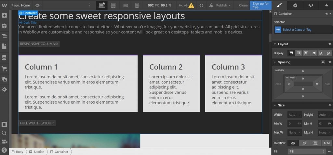The width and height of the screenshot is (333, 155).
Task: Open the Webflow logo menu
Action: tap(5, 5)
